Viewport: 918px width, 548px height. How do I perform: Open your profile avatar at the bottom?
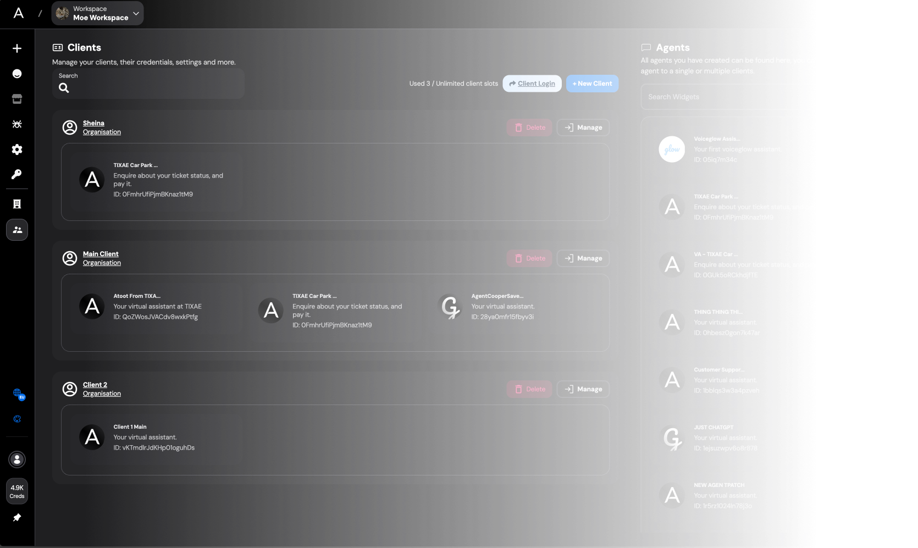[16, 460]
